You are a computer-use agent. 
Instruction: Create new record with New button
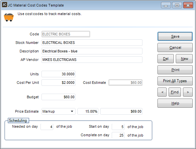click(x=184, y=59)
